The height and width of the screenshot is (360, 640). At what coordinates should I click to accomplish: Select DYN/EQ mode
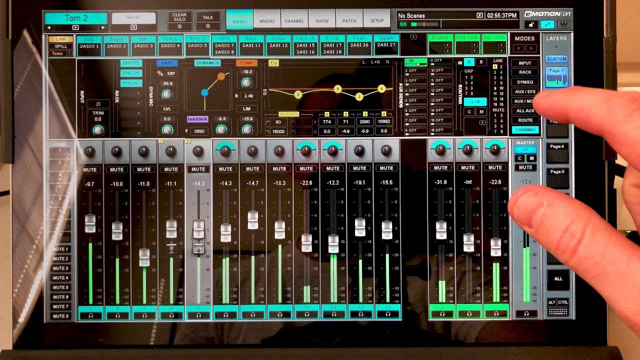(525, 82)
